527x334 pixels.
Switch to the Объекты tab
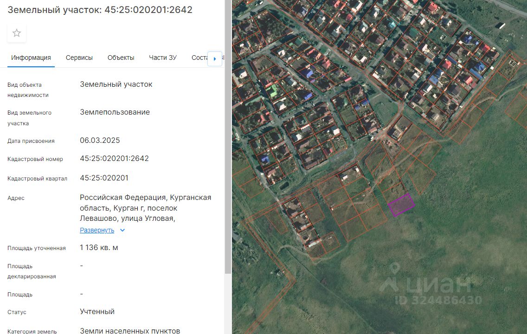121,58
